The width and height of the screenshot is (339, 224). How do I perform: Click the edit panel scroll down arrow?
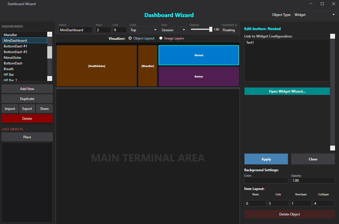point(332,148)
